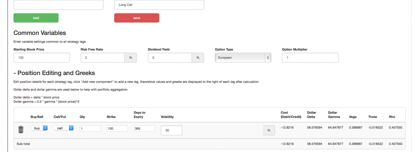Delete the option leg with trash icon
Viewport: 416px width, 152px height.
[x=21, y=130]
